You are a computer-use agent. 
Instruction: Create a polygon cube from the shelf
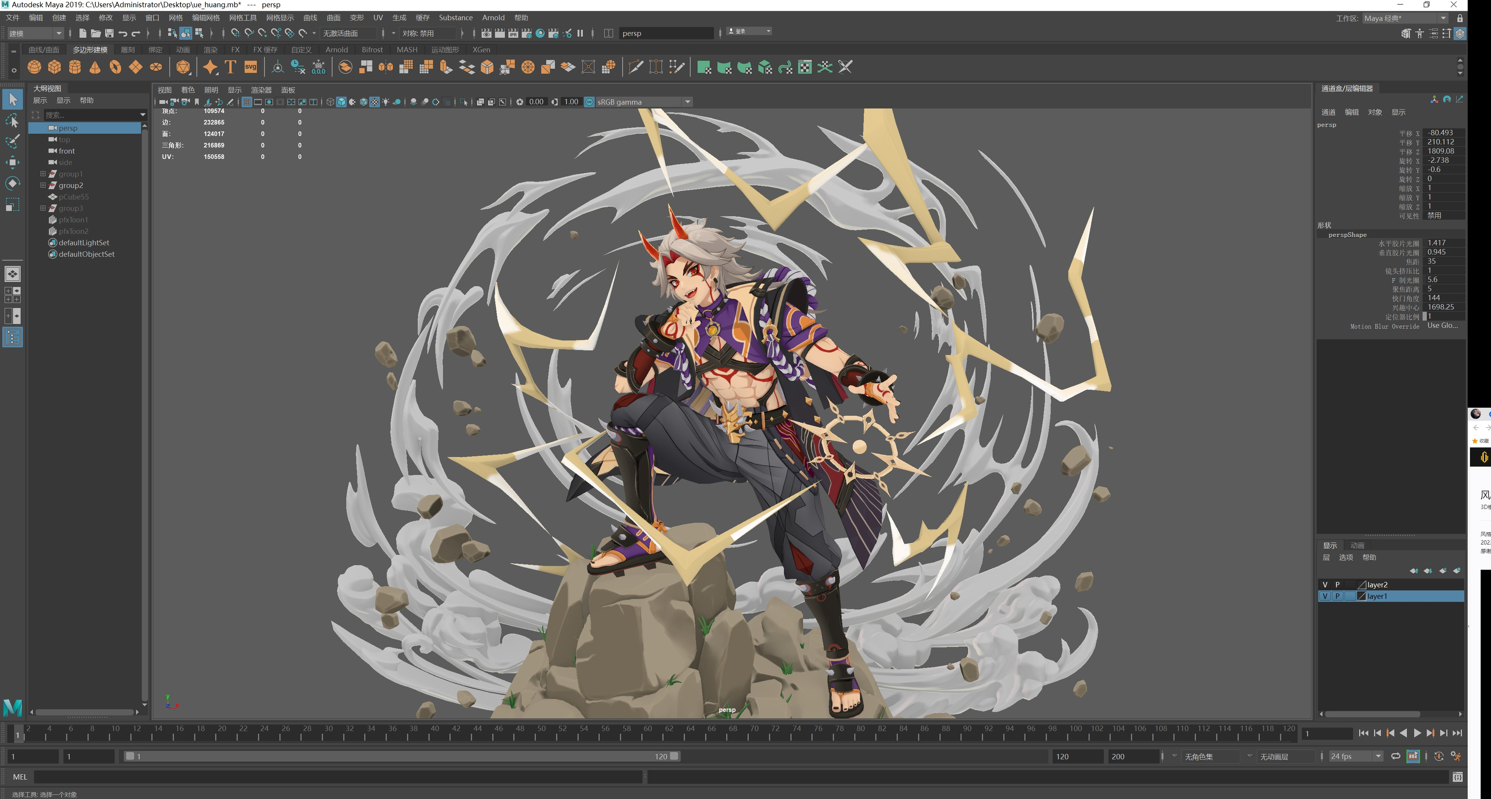(x=54, y=68)
